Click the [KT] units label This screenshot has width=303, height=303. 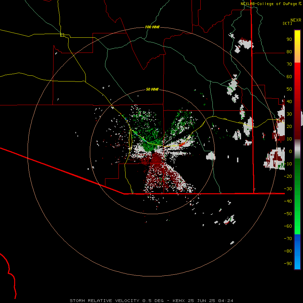tap(287, 23)
